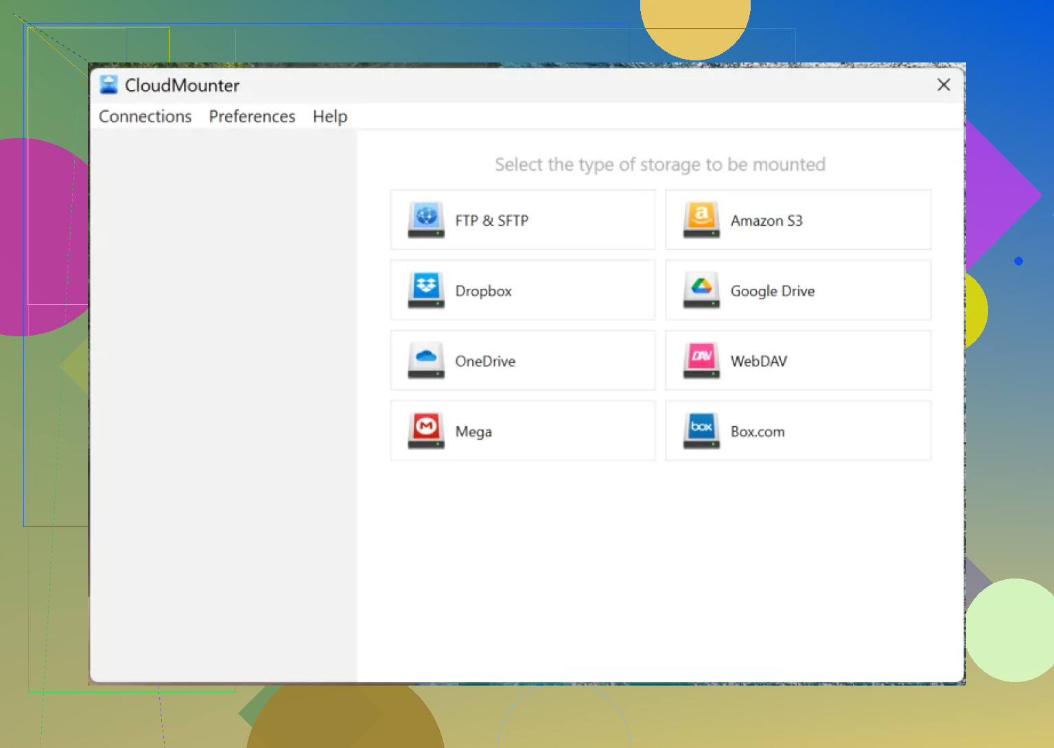Open the Connections menu
The image size is (1054, 748).
click(x=145, y=116)
